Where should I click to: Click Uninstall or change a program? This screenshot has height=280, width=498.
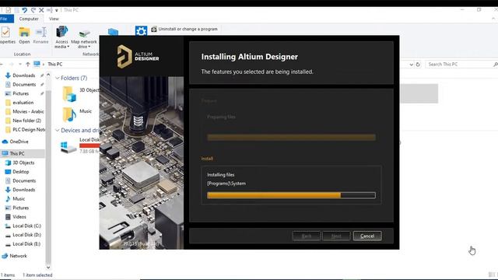tap(184, 29)
